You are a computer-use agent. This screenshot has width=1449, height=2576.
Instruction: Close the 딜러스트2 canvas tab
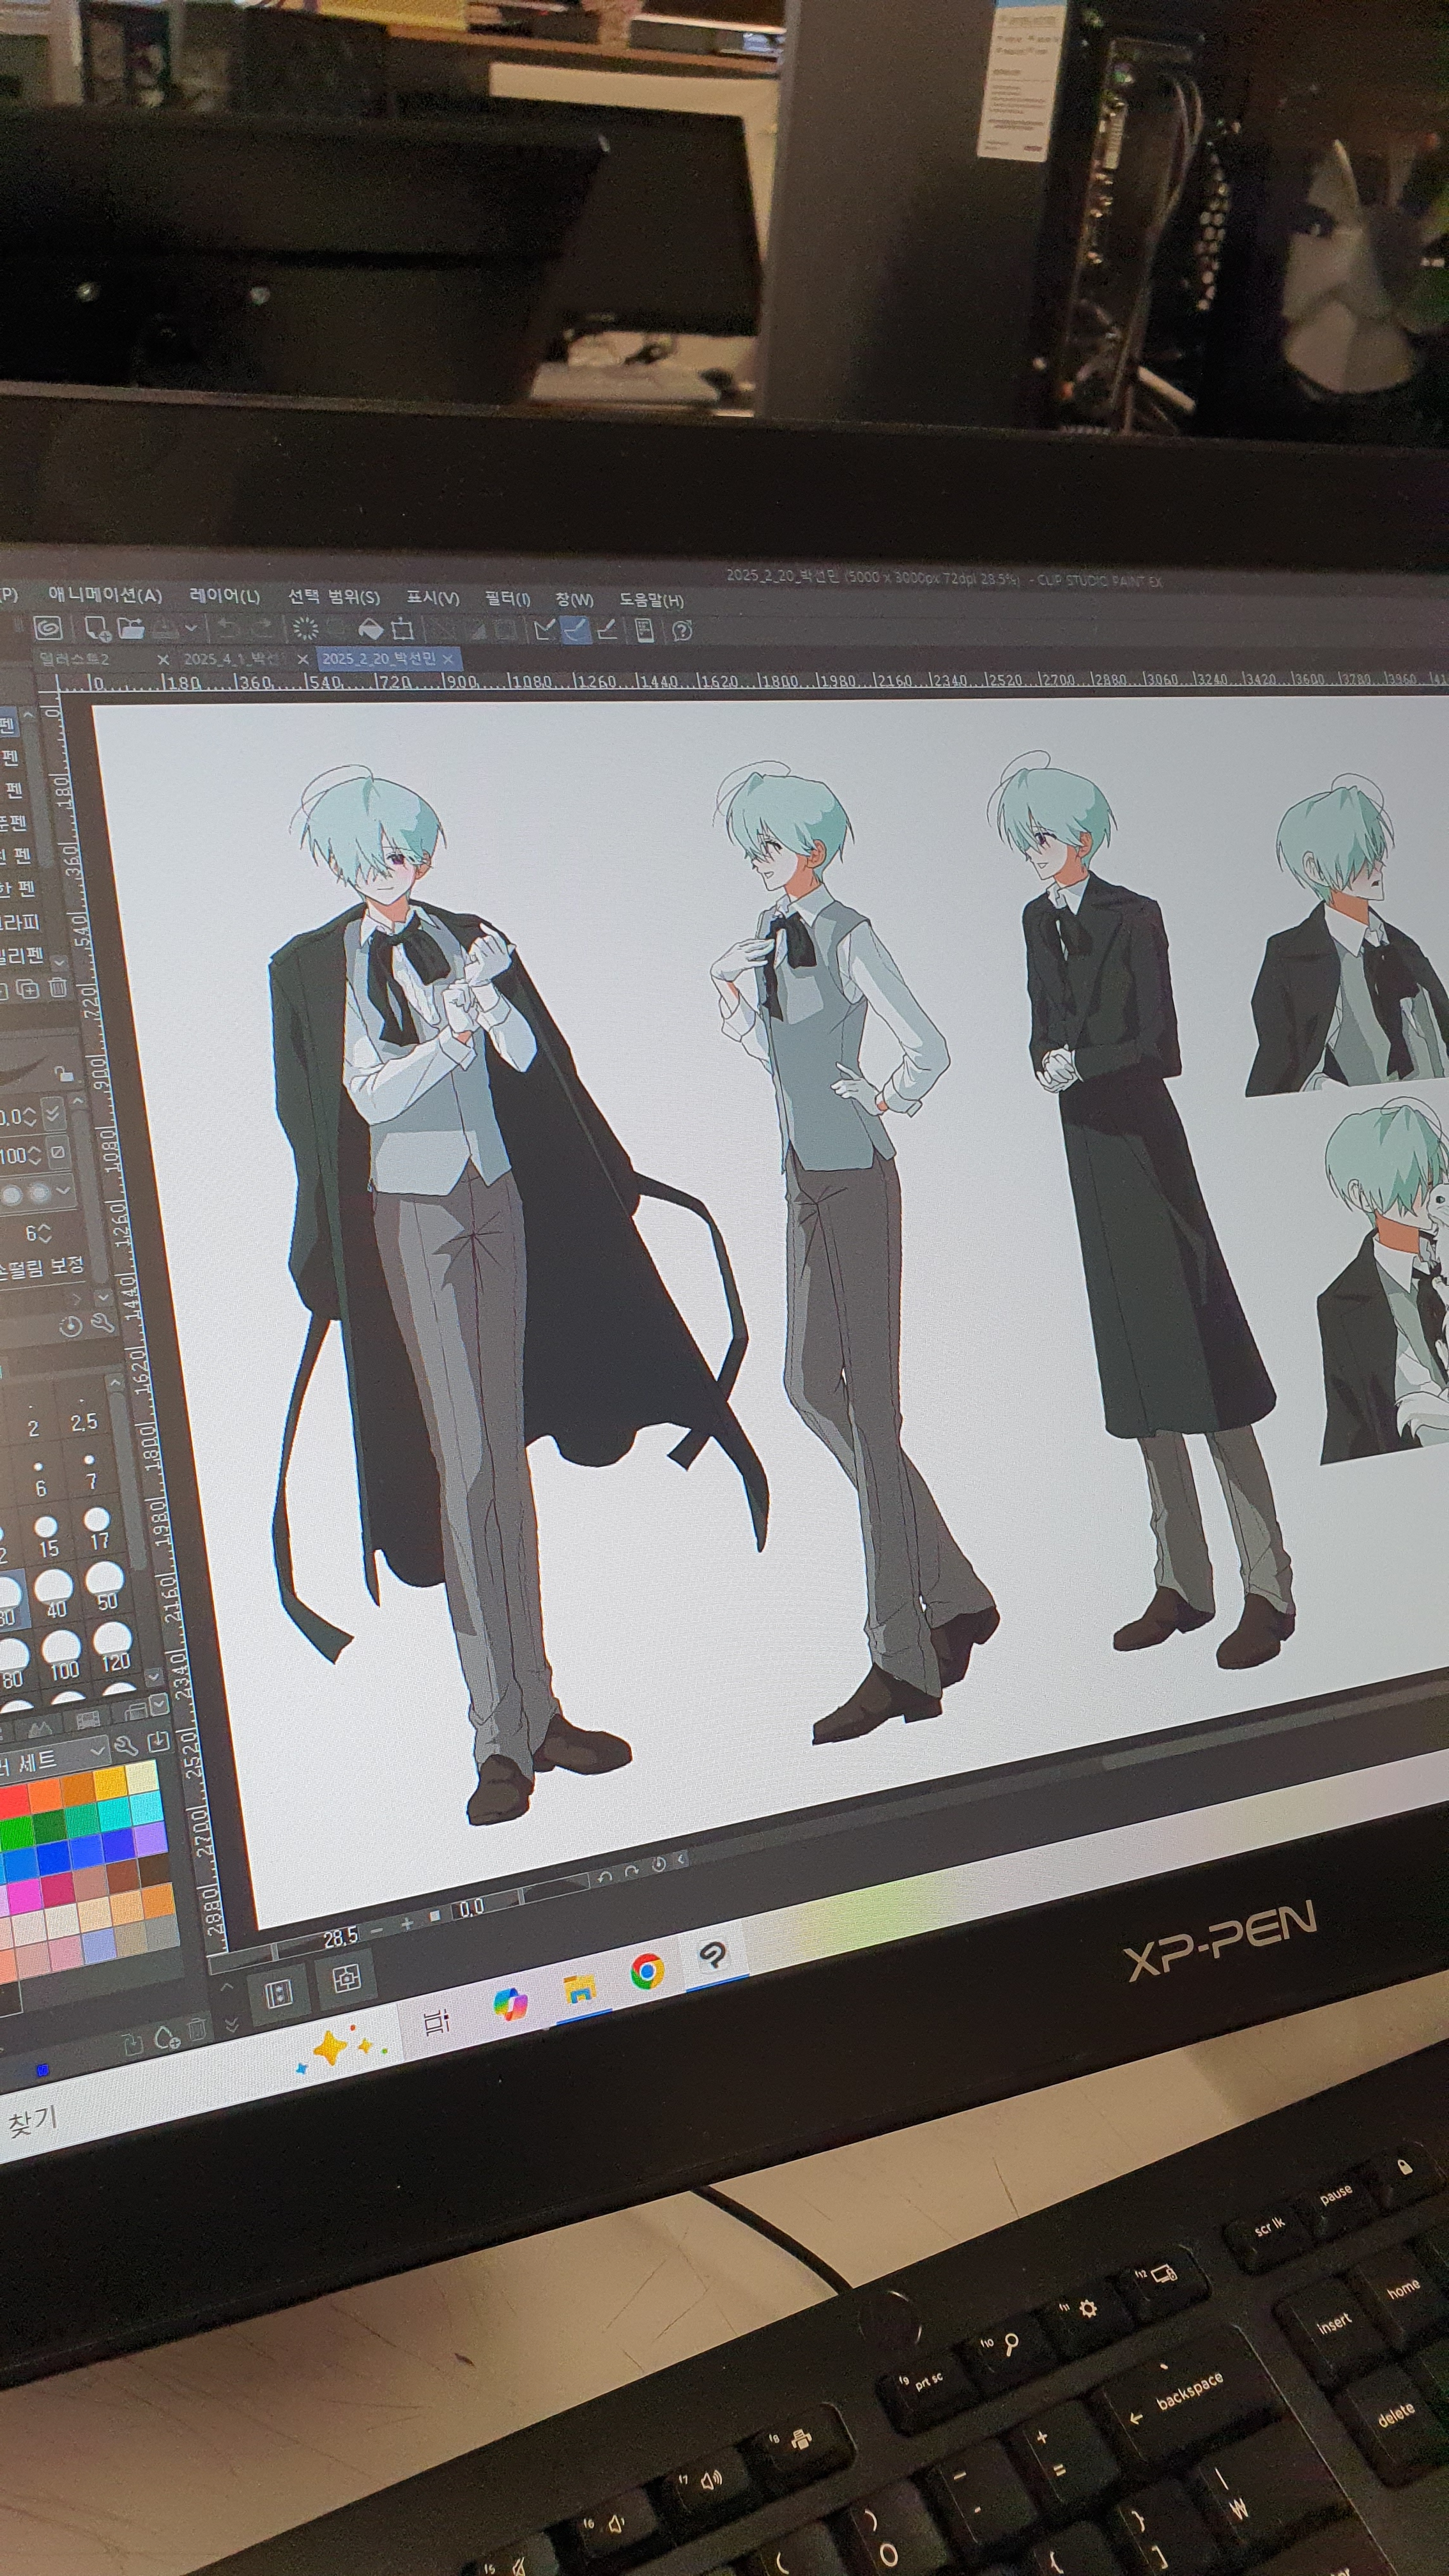click(x=164, y=659)
